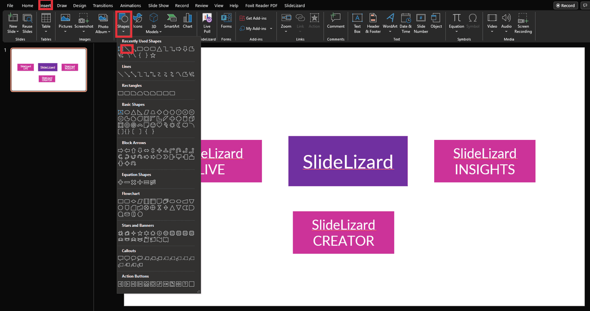Add a Comment to the slide
Viewport: 590px width, 311px height.
336,18
